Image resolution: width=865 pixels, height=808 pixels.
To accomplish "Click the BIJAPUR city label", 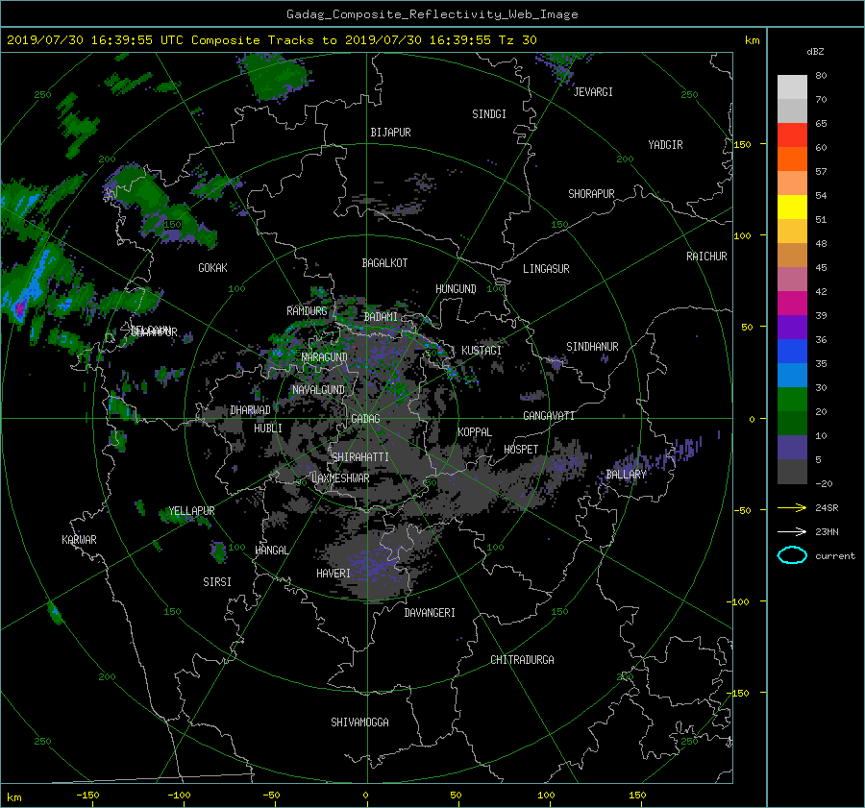I will 390,133.
